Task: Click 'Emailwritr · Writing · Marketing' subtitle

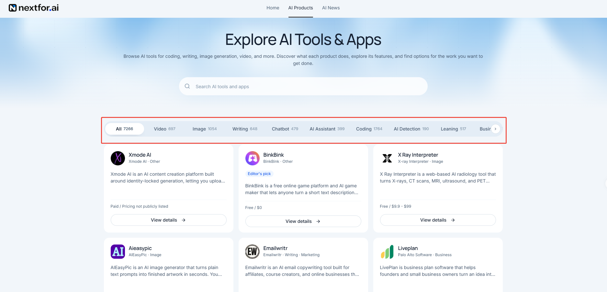Action: click(x=291, y=255)
